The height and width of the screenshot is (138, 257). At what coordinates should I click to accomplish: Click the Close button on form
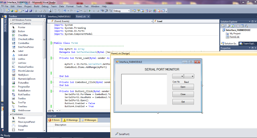pyautogui.click(x=183, y=94)
